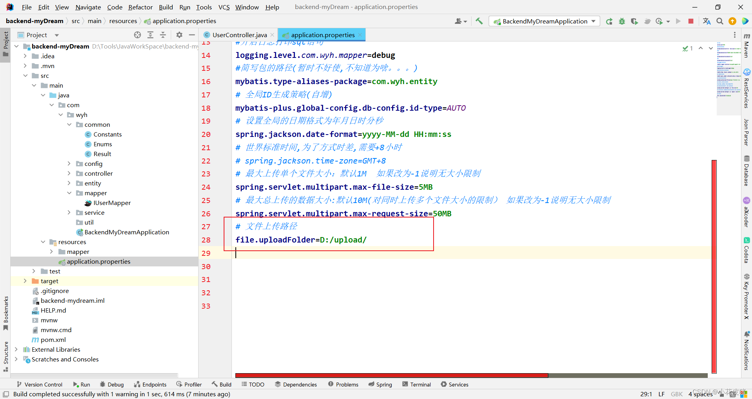Hide the Project tool window
This screenshot has width=752, height=399.
[192, 35]
